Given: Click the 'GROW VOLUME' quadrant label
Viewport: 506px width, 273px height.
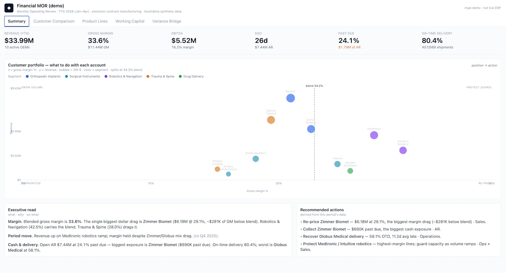Looking at the screenshot, I should tap(32, 87).
